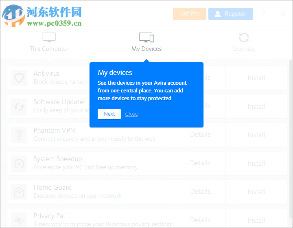Viewport: 293px width, 228px height.
Task: Install System Speedup
Action: click(x=256, y=164)
